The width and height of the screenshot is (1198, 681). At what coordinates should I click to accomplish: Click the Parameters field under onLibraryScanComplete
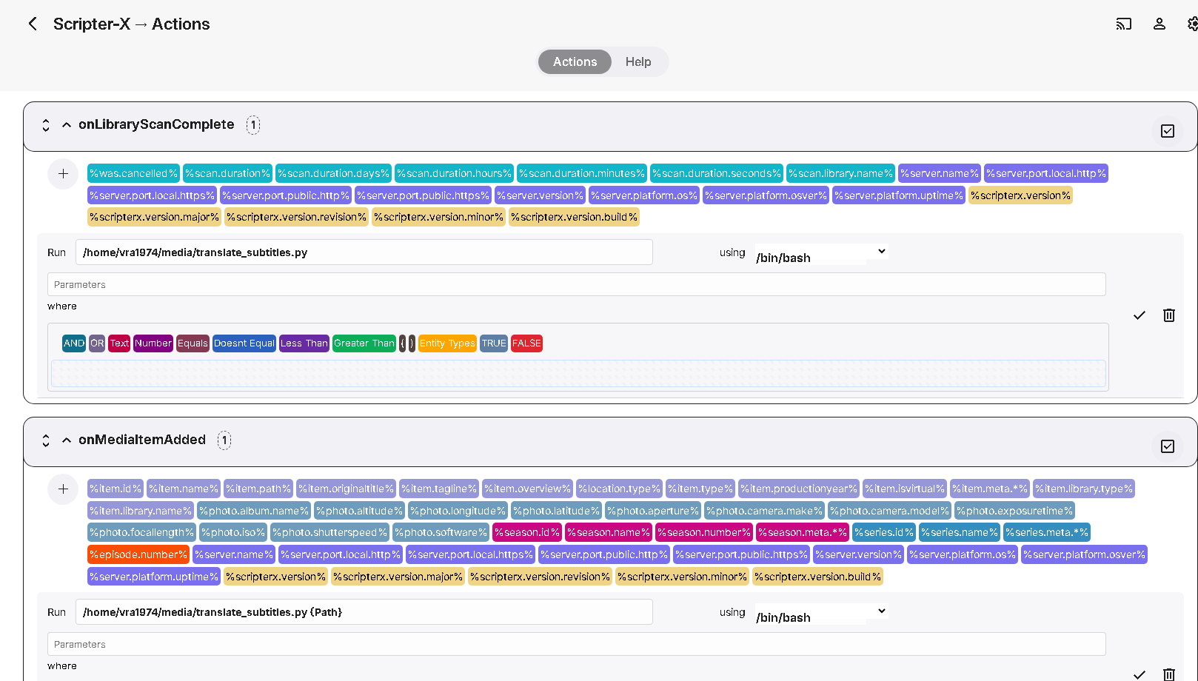coord(576,284)
